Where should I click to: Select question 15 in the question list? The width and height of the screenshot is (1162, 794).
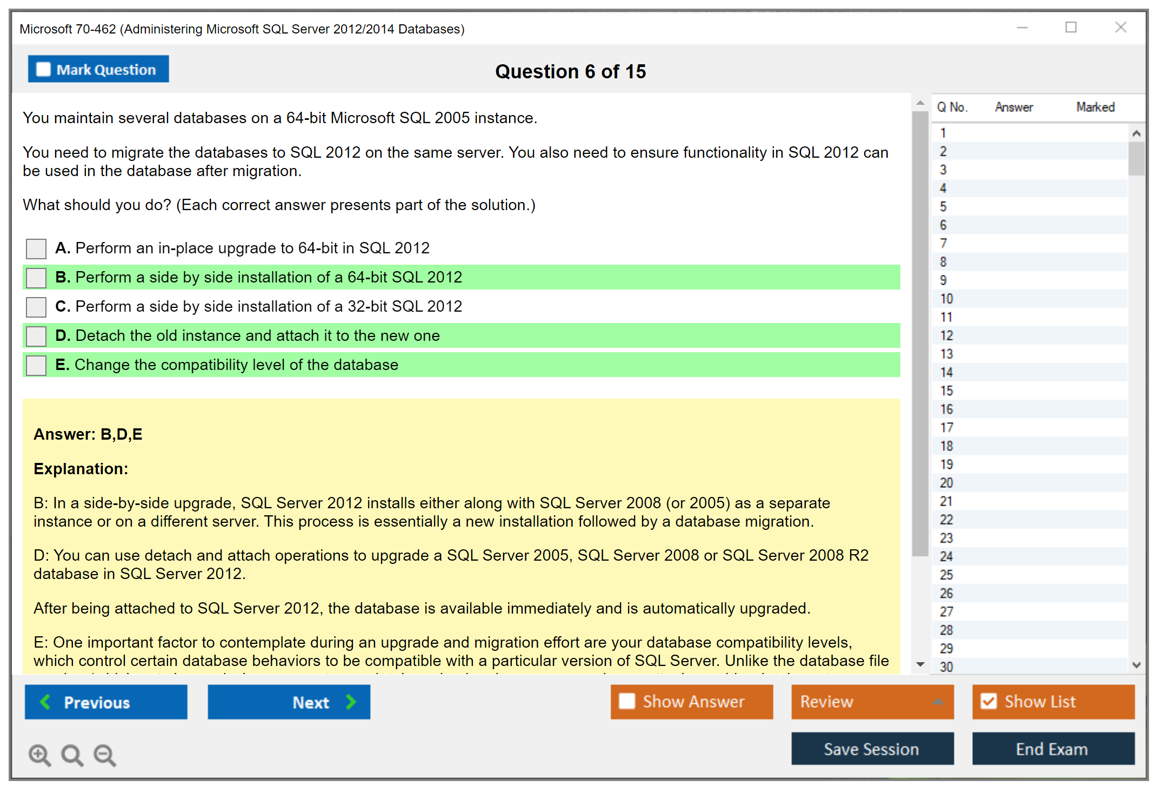[x=946, y=391]
